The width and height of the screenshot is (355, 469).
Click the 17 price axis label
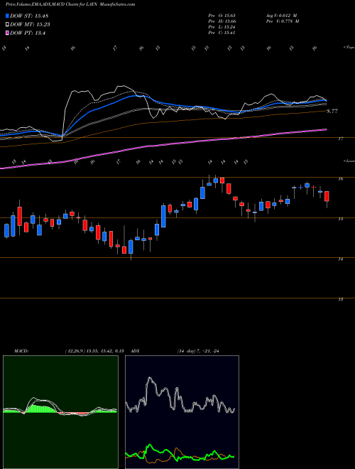click(340, 139)
